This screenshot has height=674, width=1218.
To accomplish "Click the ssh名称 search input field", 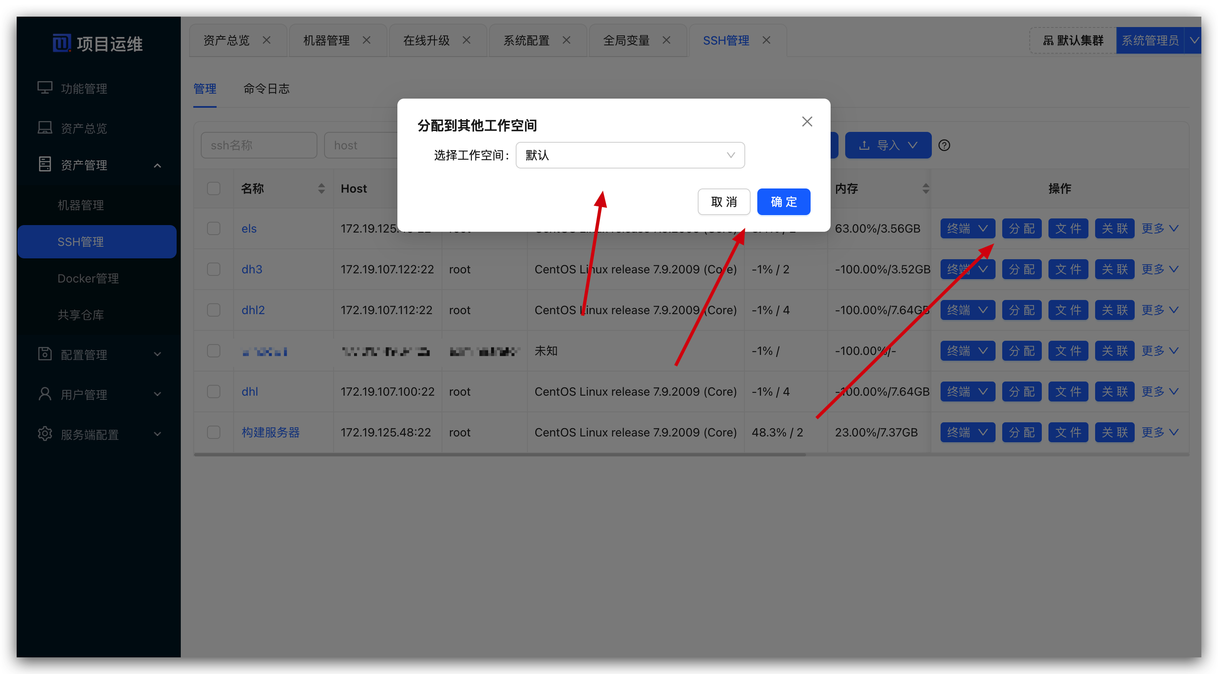I will pos(259,146).
